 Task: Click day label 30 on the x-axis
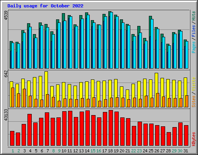(180, 151)
